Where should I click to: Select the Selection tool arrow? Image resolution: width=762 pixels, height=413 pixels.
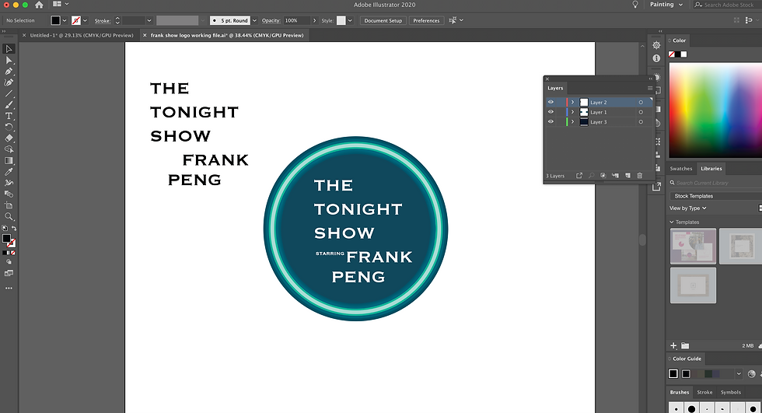pos(9,48)
